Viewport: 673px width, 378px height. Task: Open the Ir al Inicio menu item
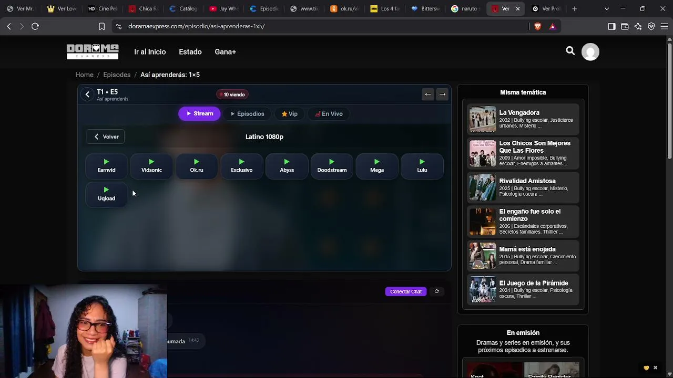tap(150, 51)
